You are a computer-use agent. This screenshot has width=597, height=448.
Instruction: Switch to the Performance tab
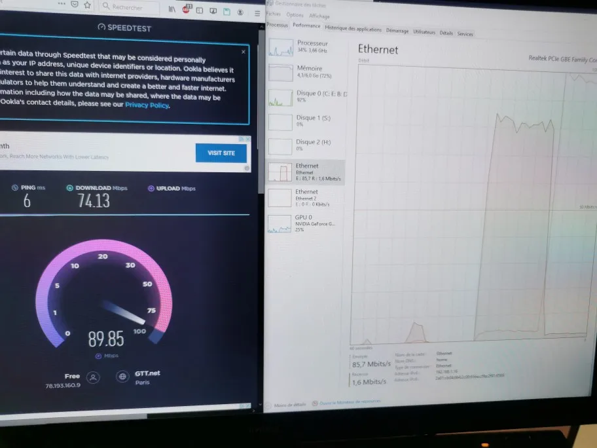(306, 26)
